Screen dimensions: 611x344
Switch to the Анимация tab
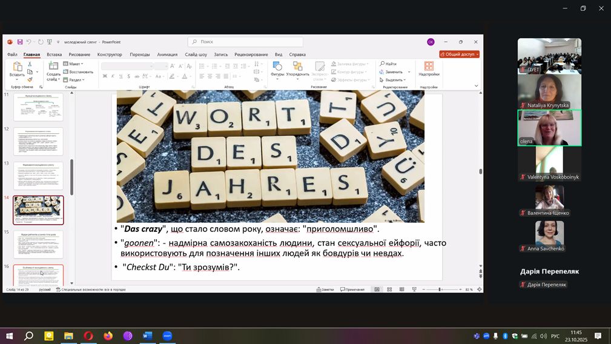[x=167, y=55]
